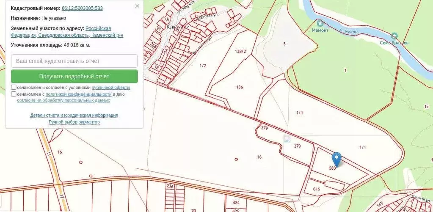Click 'Назначение: Не указано' text
Viewport: 433px width, 212px height.
click(39, 18)
